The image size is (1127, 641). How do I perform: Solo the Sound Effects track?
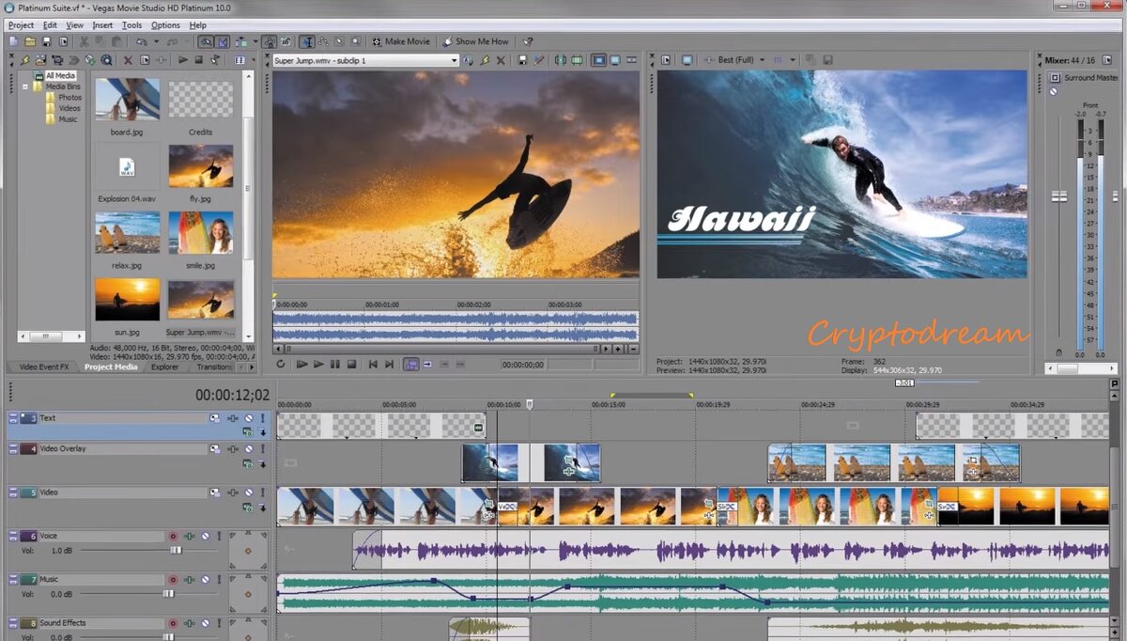(x=219, y=623)
